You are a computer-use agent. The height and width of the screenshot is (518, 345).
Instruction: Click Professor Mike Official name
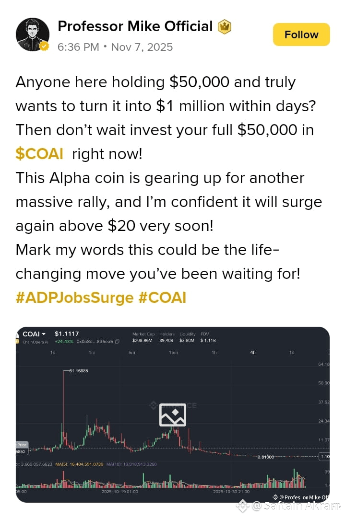(x=135, y=26)
